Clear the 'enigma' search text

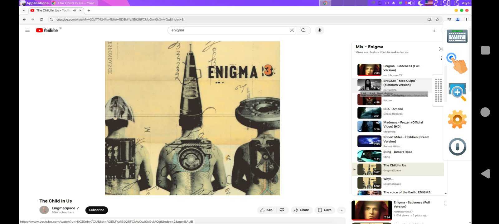[x=292, y=30]
